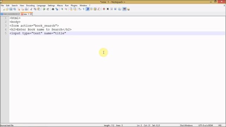The width and height of the screenshot is (226, 127).
Task: Click the Open file toolbar icon
Action: 7,9
